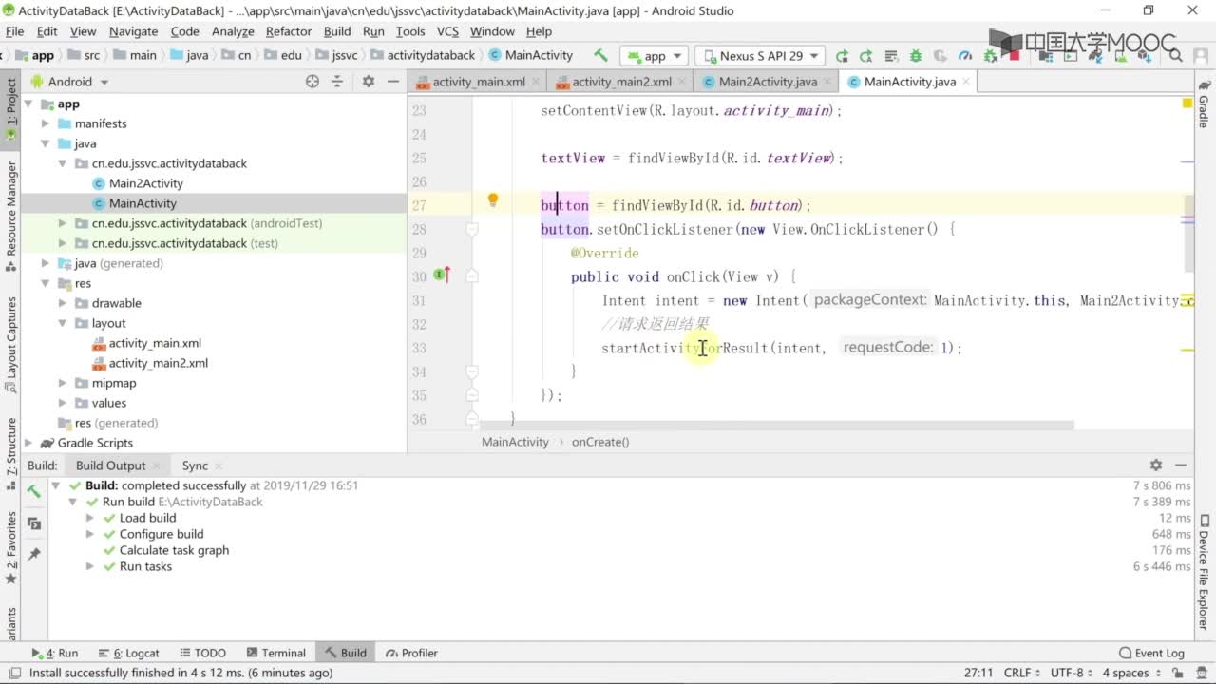This screenshot has height=684, width=1216.
Task: Click the Make Project hammer icon
Action: 600,55
